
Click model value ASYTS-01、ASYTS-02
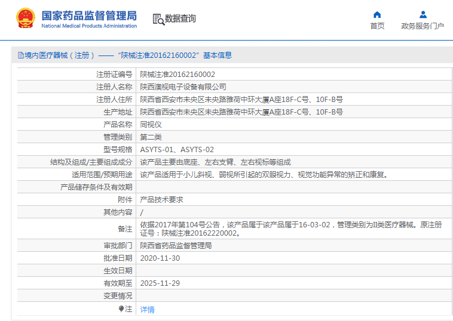[x=177, y=150]
